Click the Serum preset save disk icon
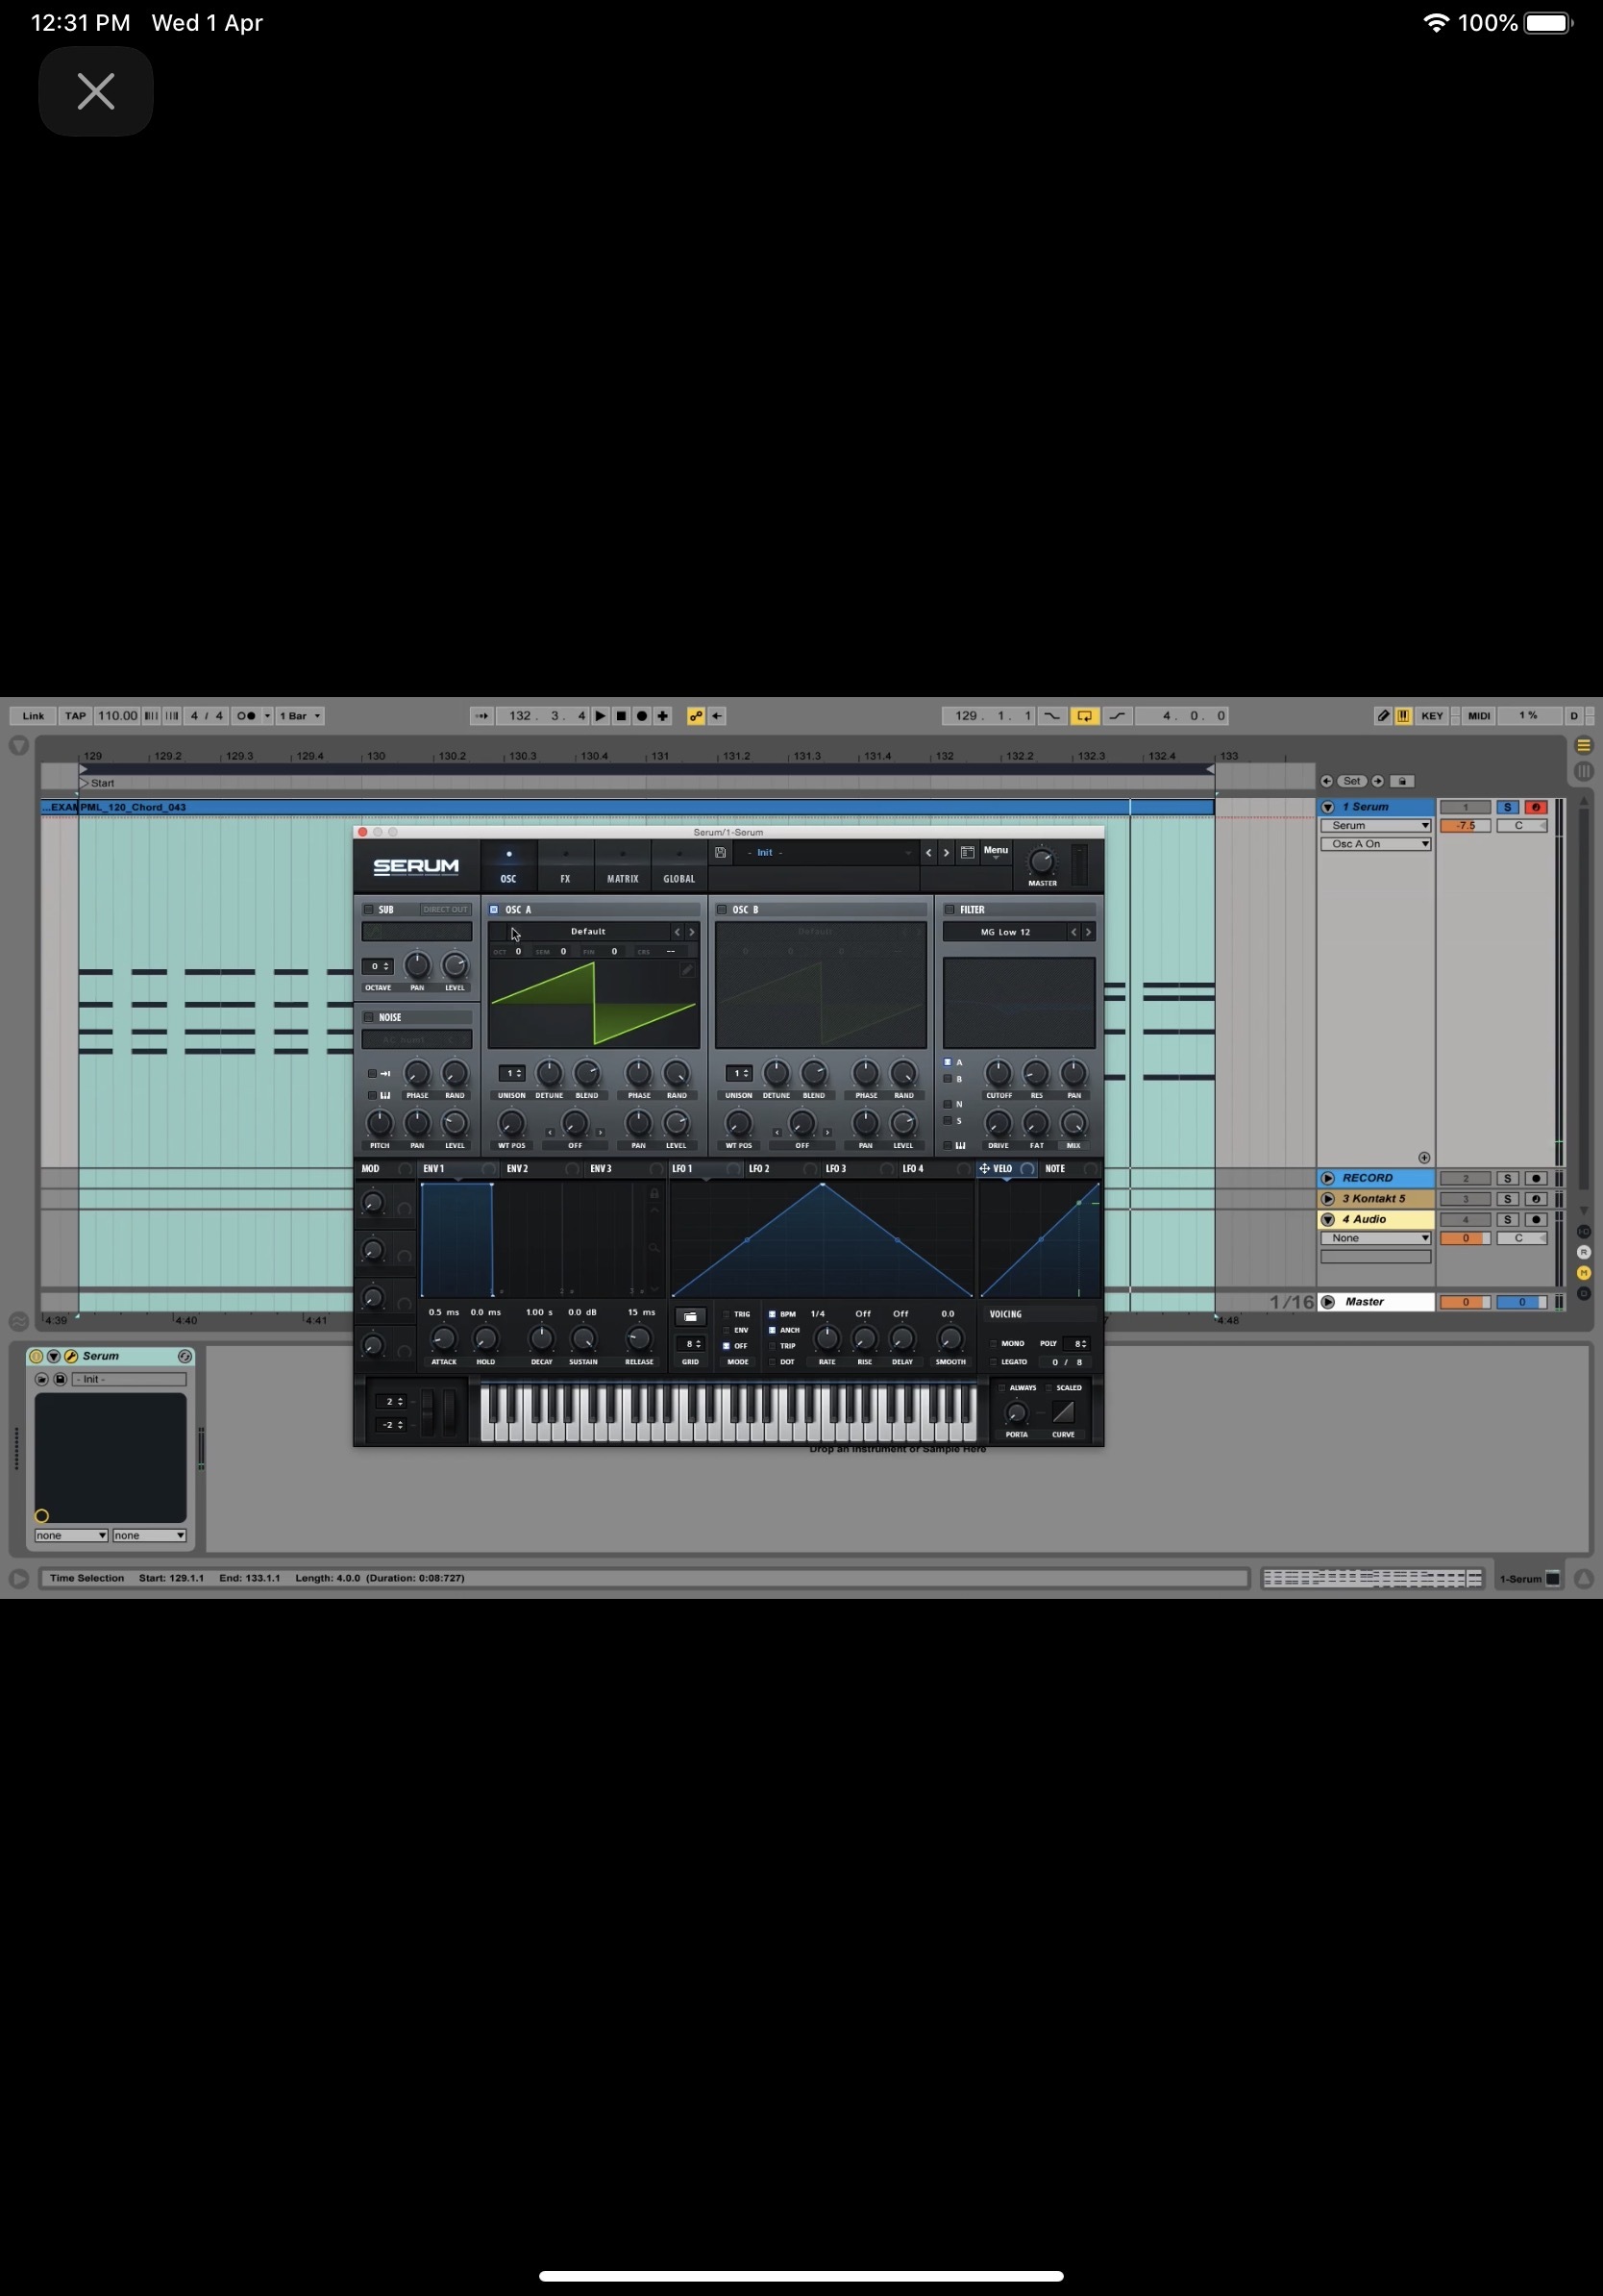The image size is (1603, 2296). coord(720,853)
